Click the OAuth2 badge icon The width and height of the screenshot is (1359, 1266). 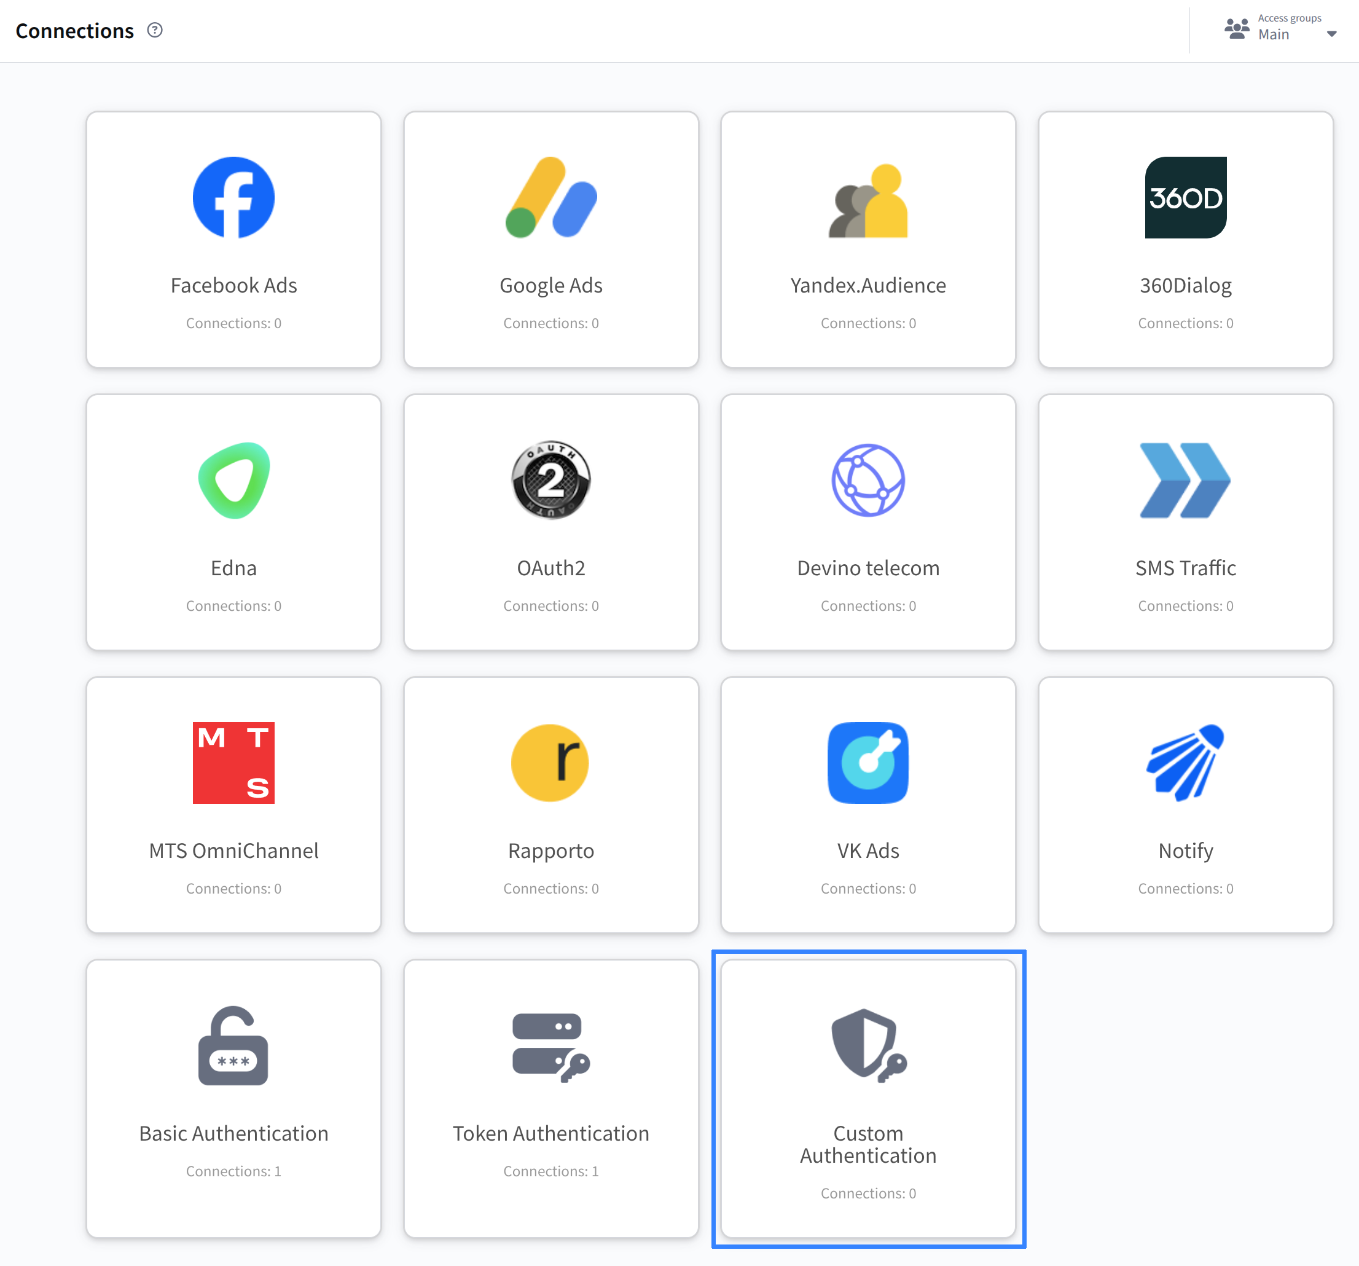[550, 480]
